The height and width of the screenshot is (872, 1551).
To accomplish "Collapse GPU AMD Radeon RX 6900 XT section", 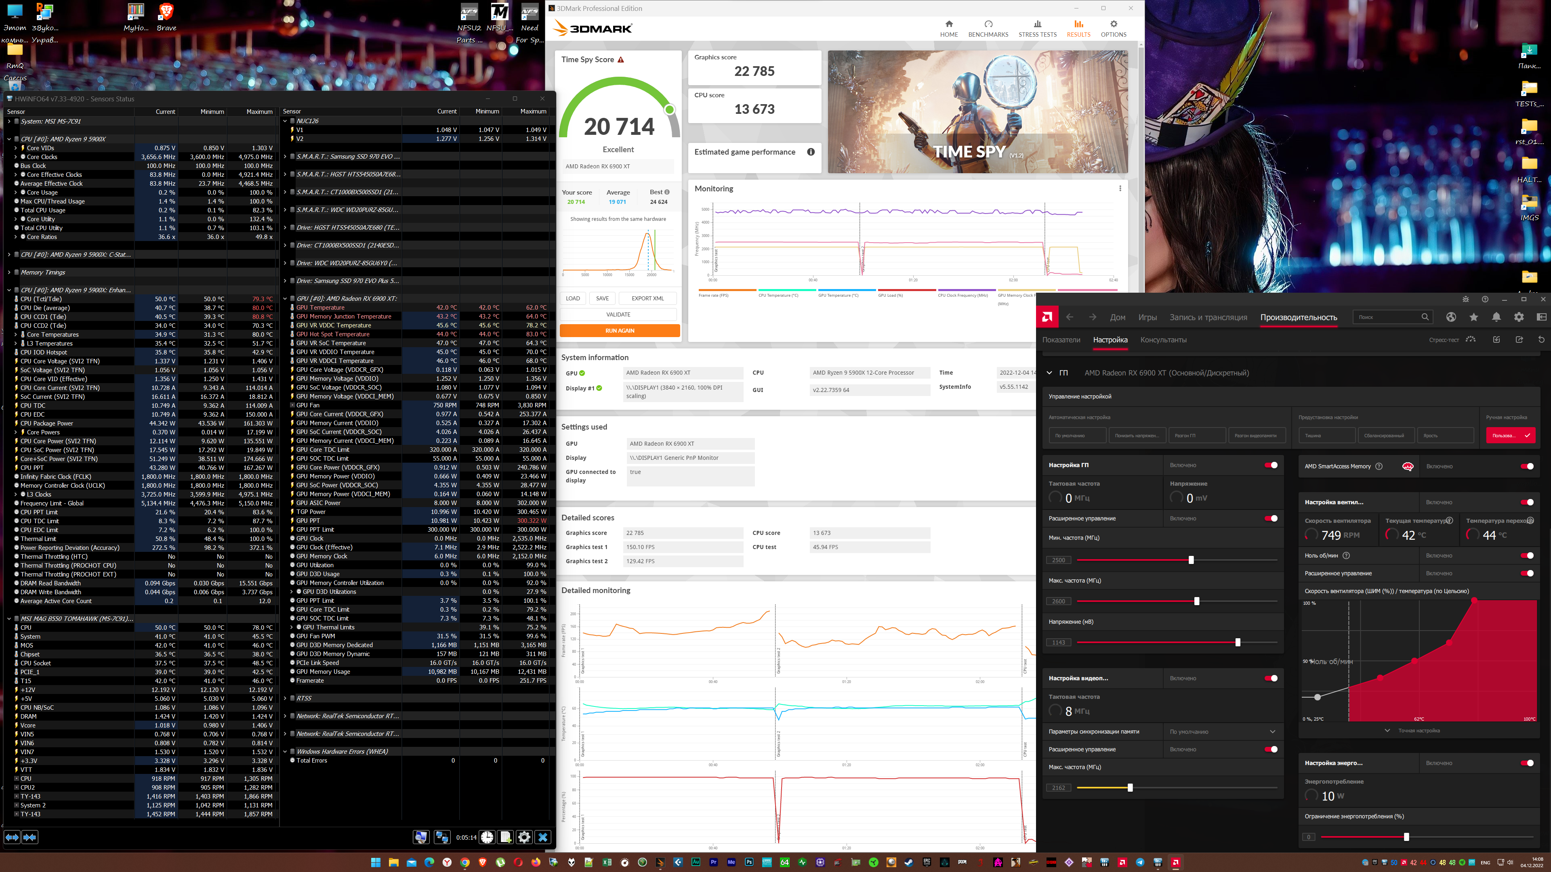I will click(x=1049, y=373).
